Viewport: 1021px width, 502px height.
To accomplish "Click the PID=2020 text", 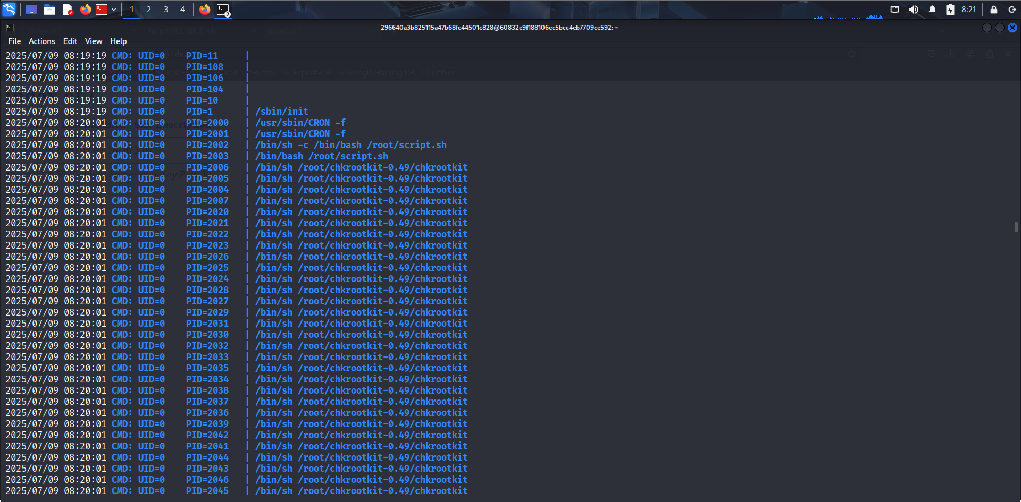I will [x=207, y=212].
